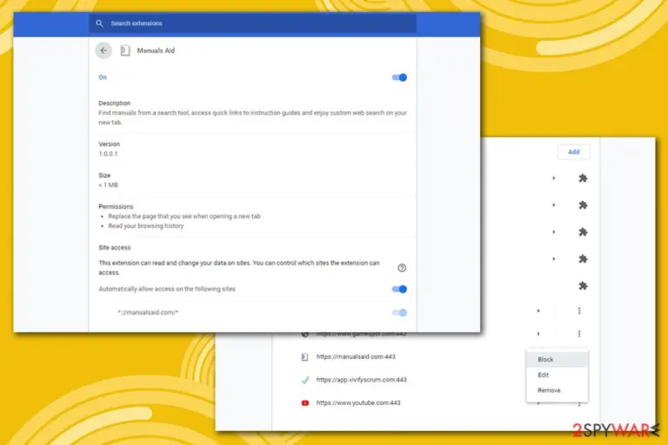Viewport: 668px width, 445px height.
Task: Toggle automatically allow access on following sites
Action: coord(399,289)
